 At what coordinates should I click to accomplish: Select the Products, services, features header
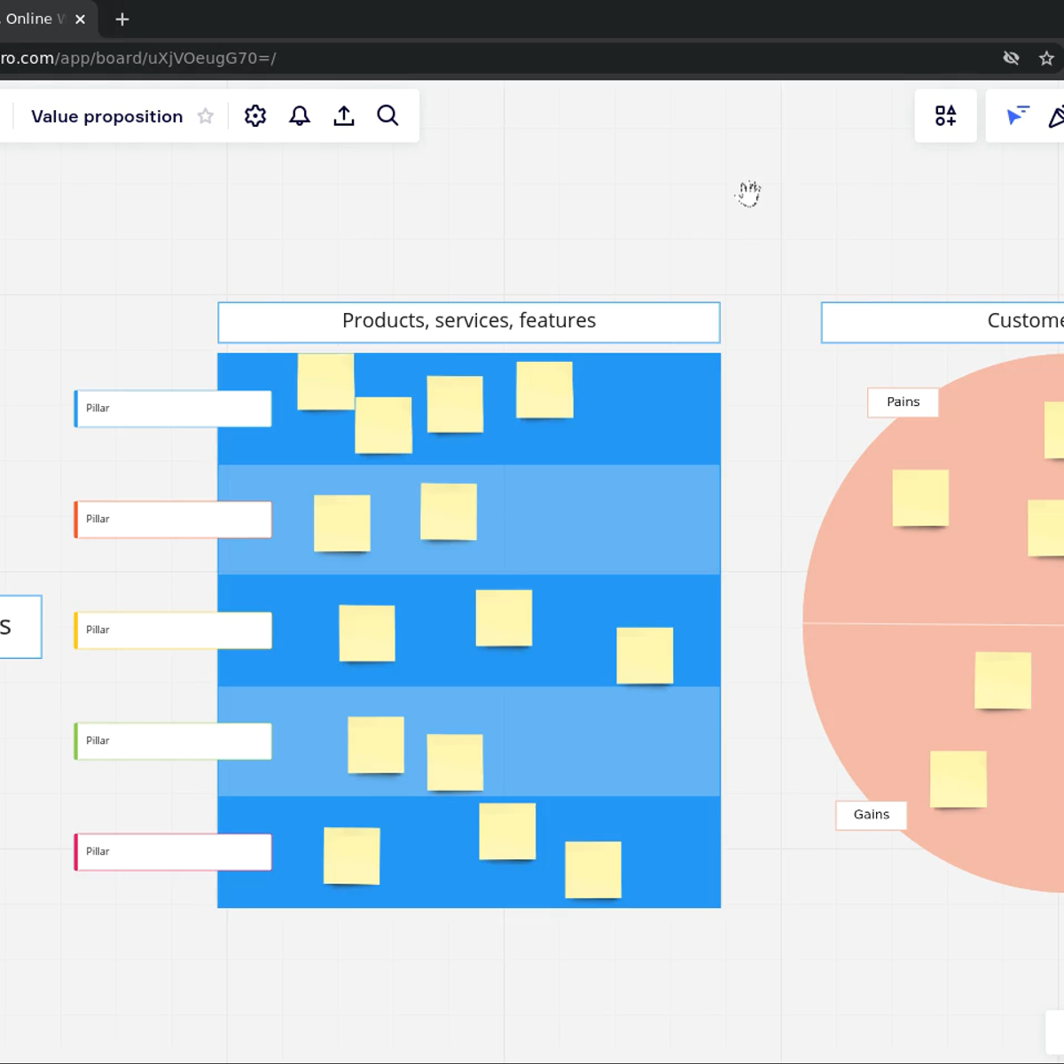[469, 322]
